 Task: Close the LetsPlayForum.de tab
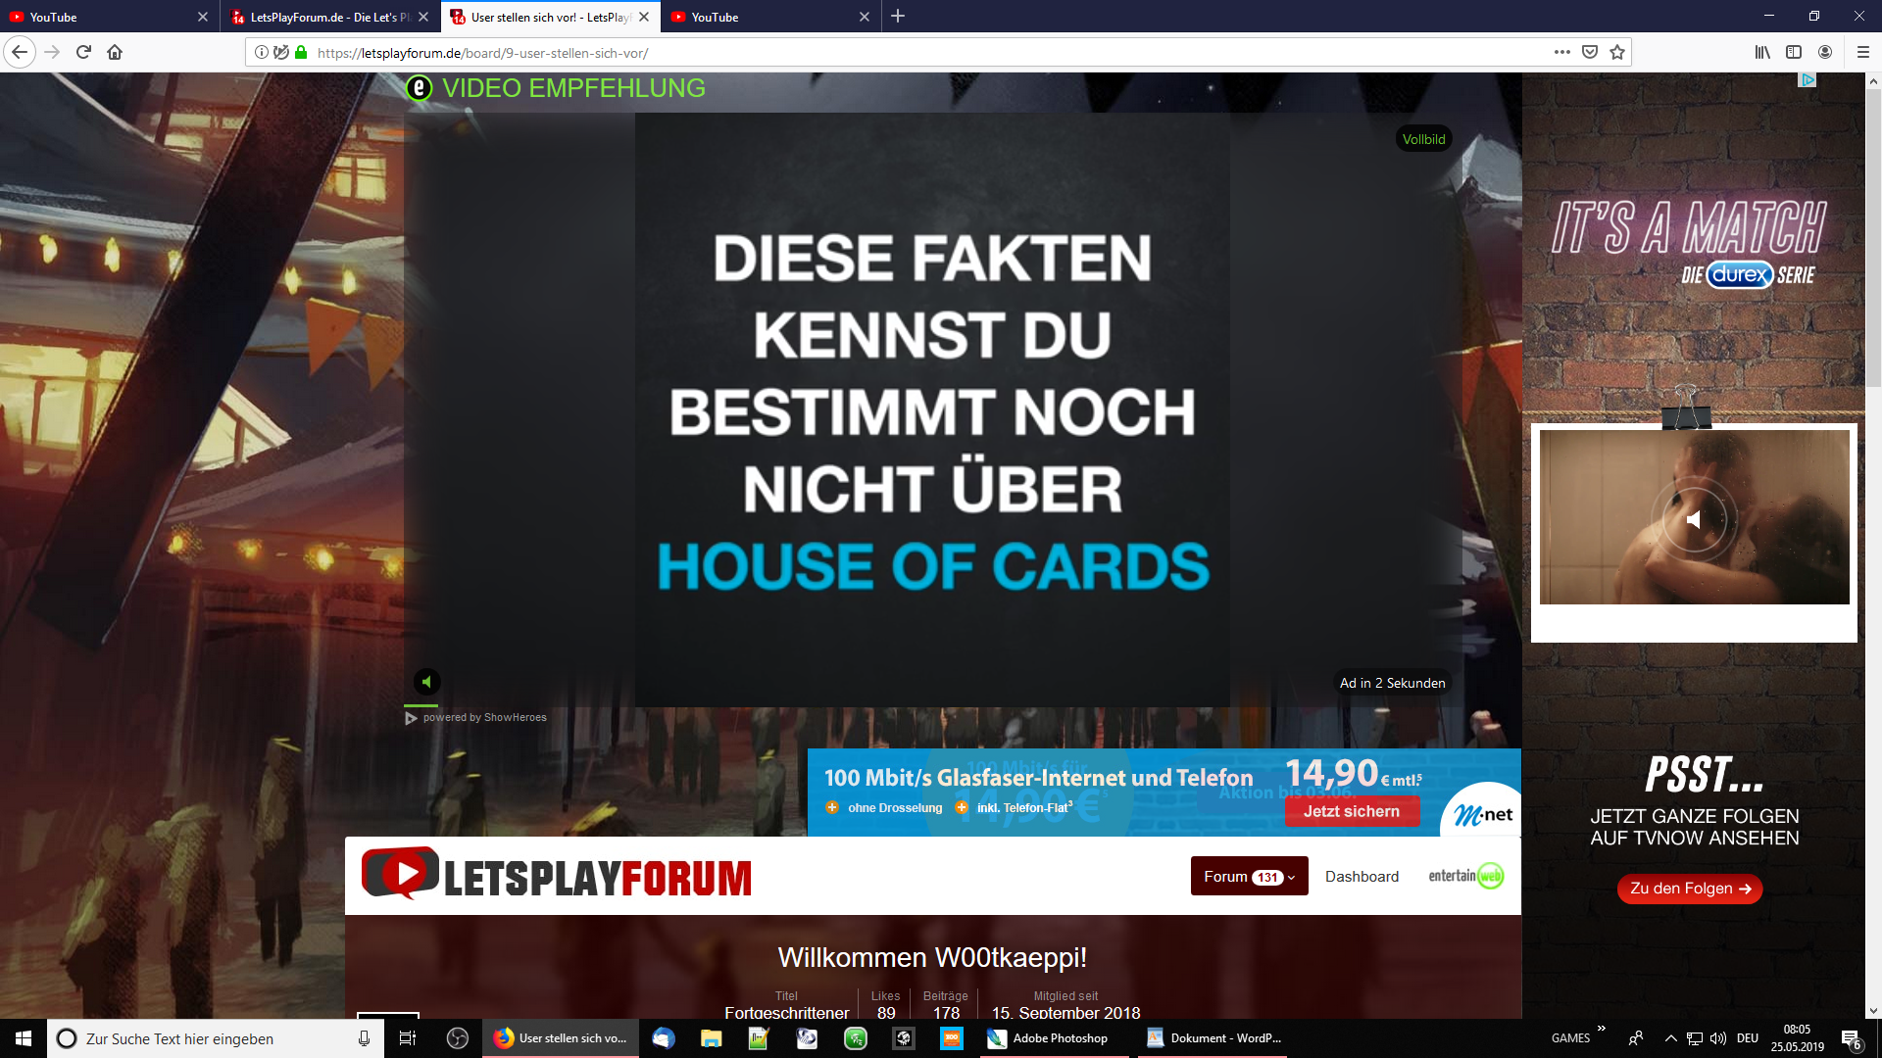pos(423,17)
